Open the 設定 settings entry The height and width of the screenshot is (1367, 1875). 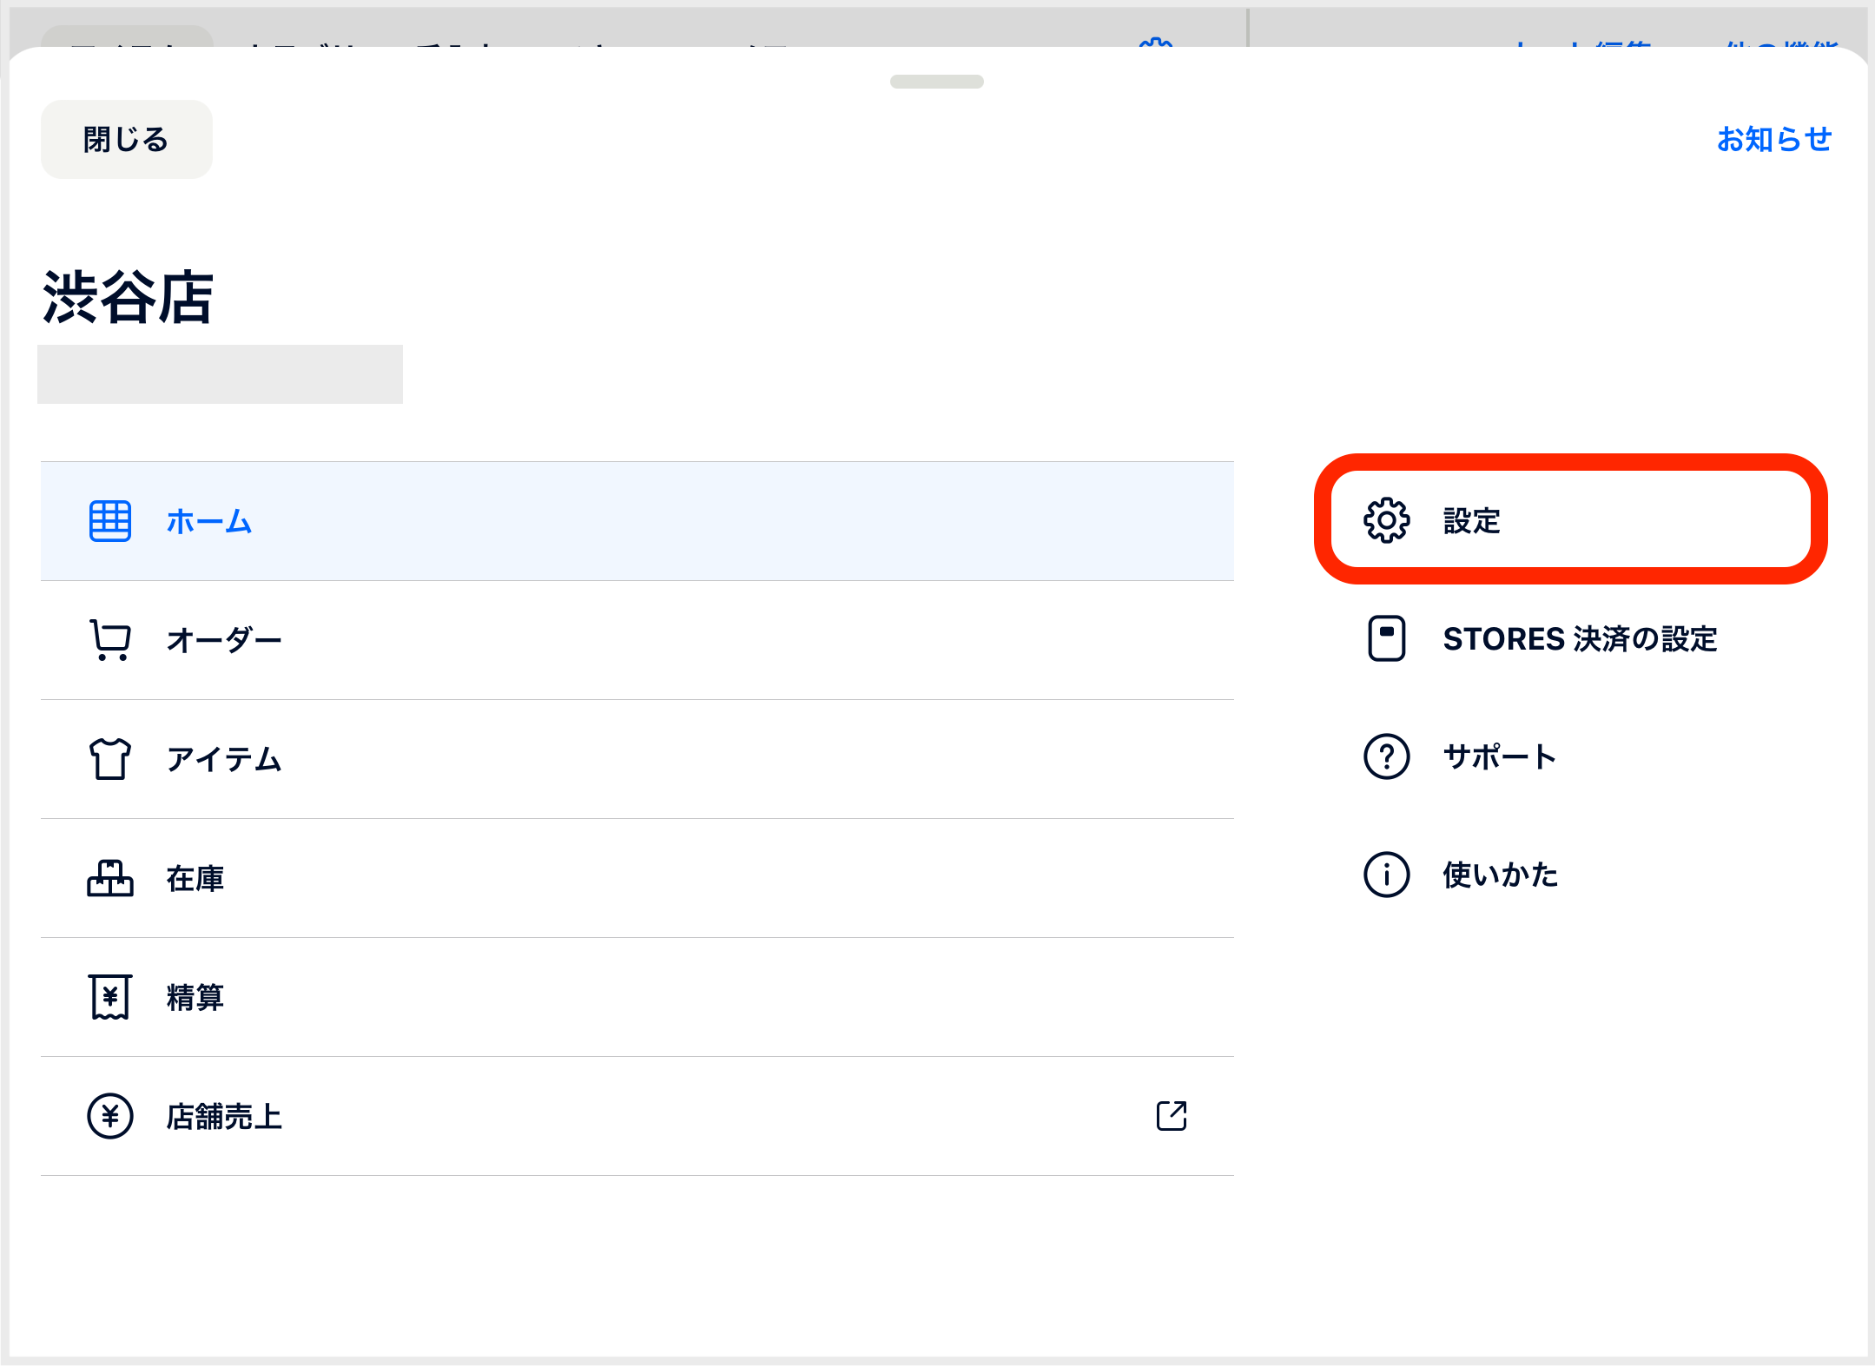1570,519
